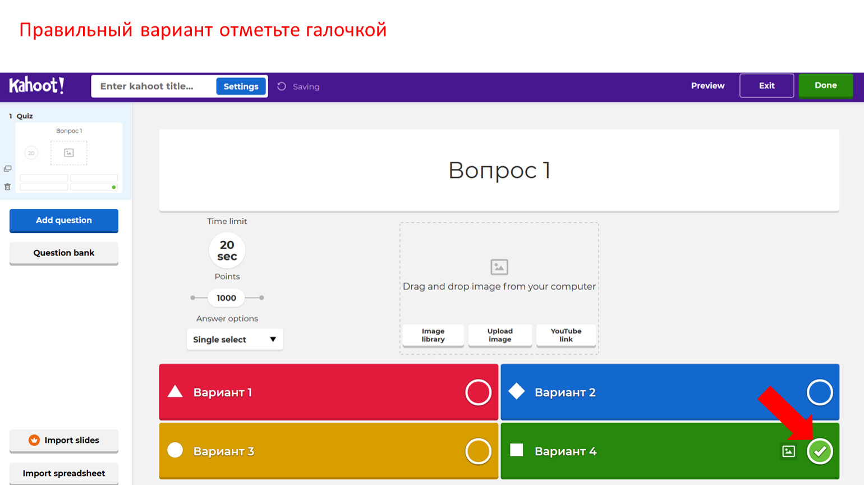
Task: Mark Вариант 2 as correct answer
Action: (819, 392)
